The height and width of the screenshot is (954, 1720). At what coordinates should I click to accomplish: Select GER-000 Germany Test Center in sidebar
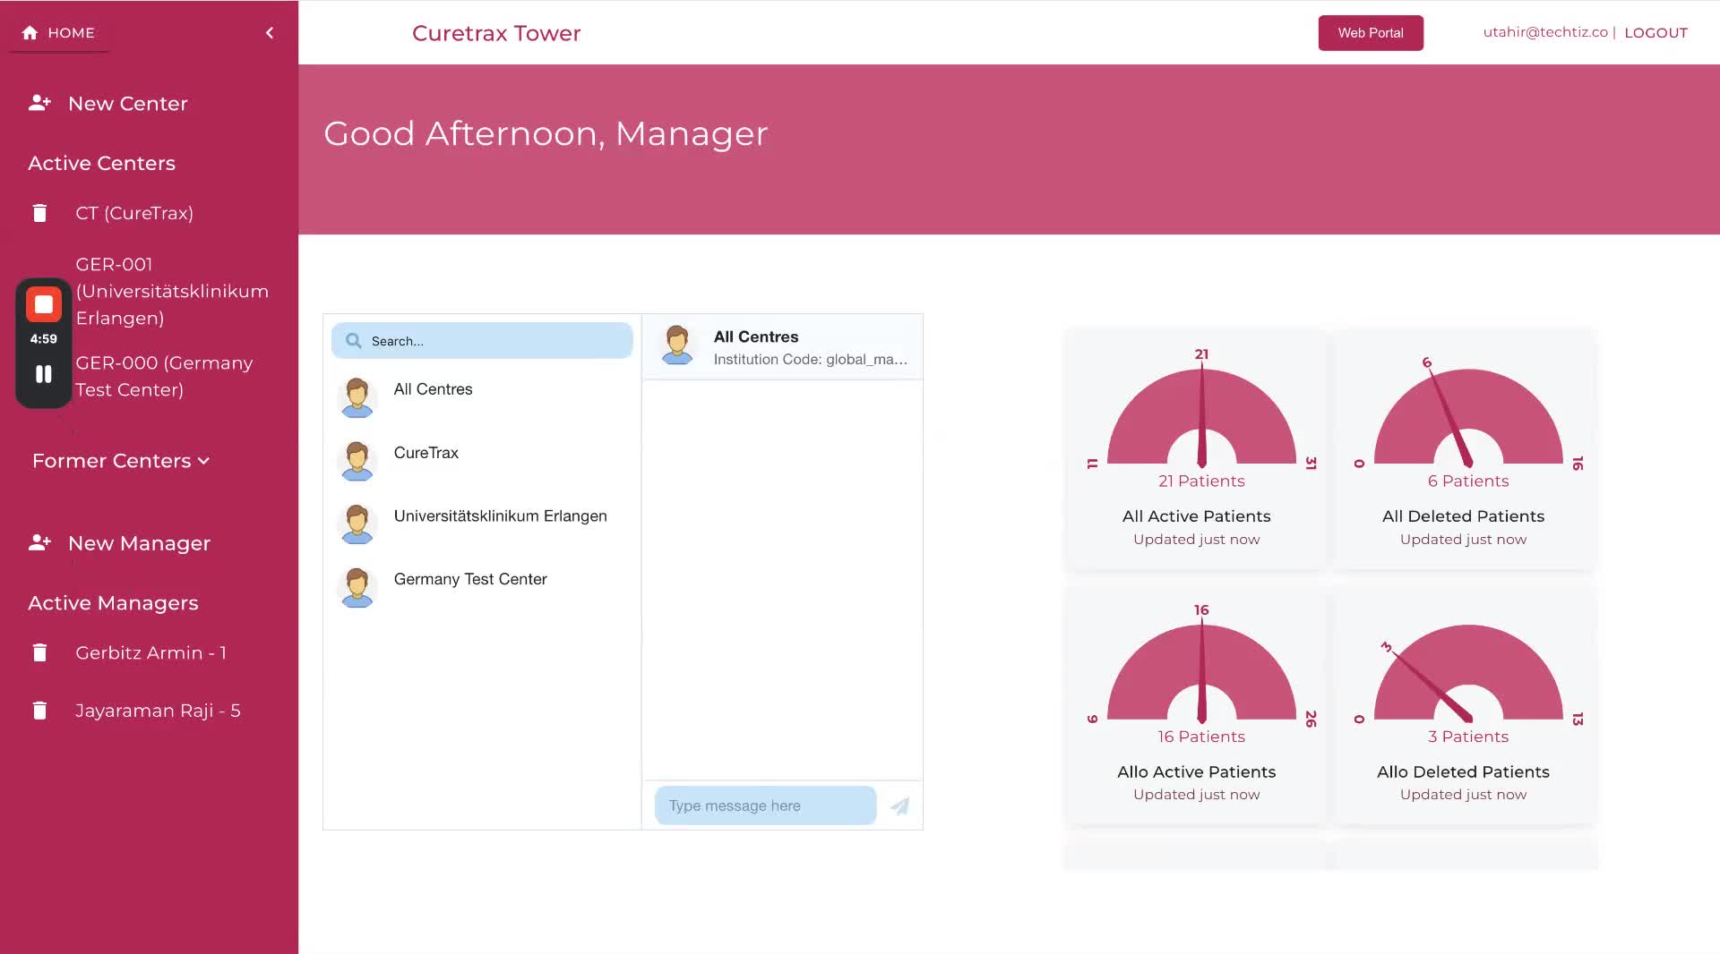click(x=164, y=376)
